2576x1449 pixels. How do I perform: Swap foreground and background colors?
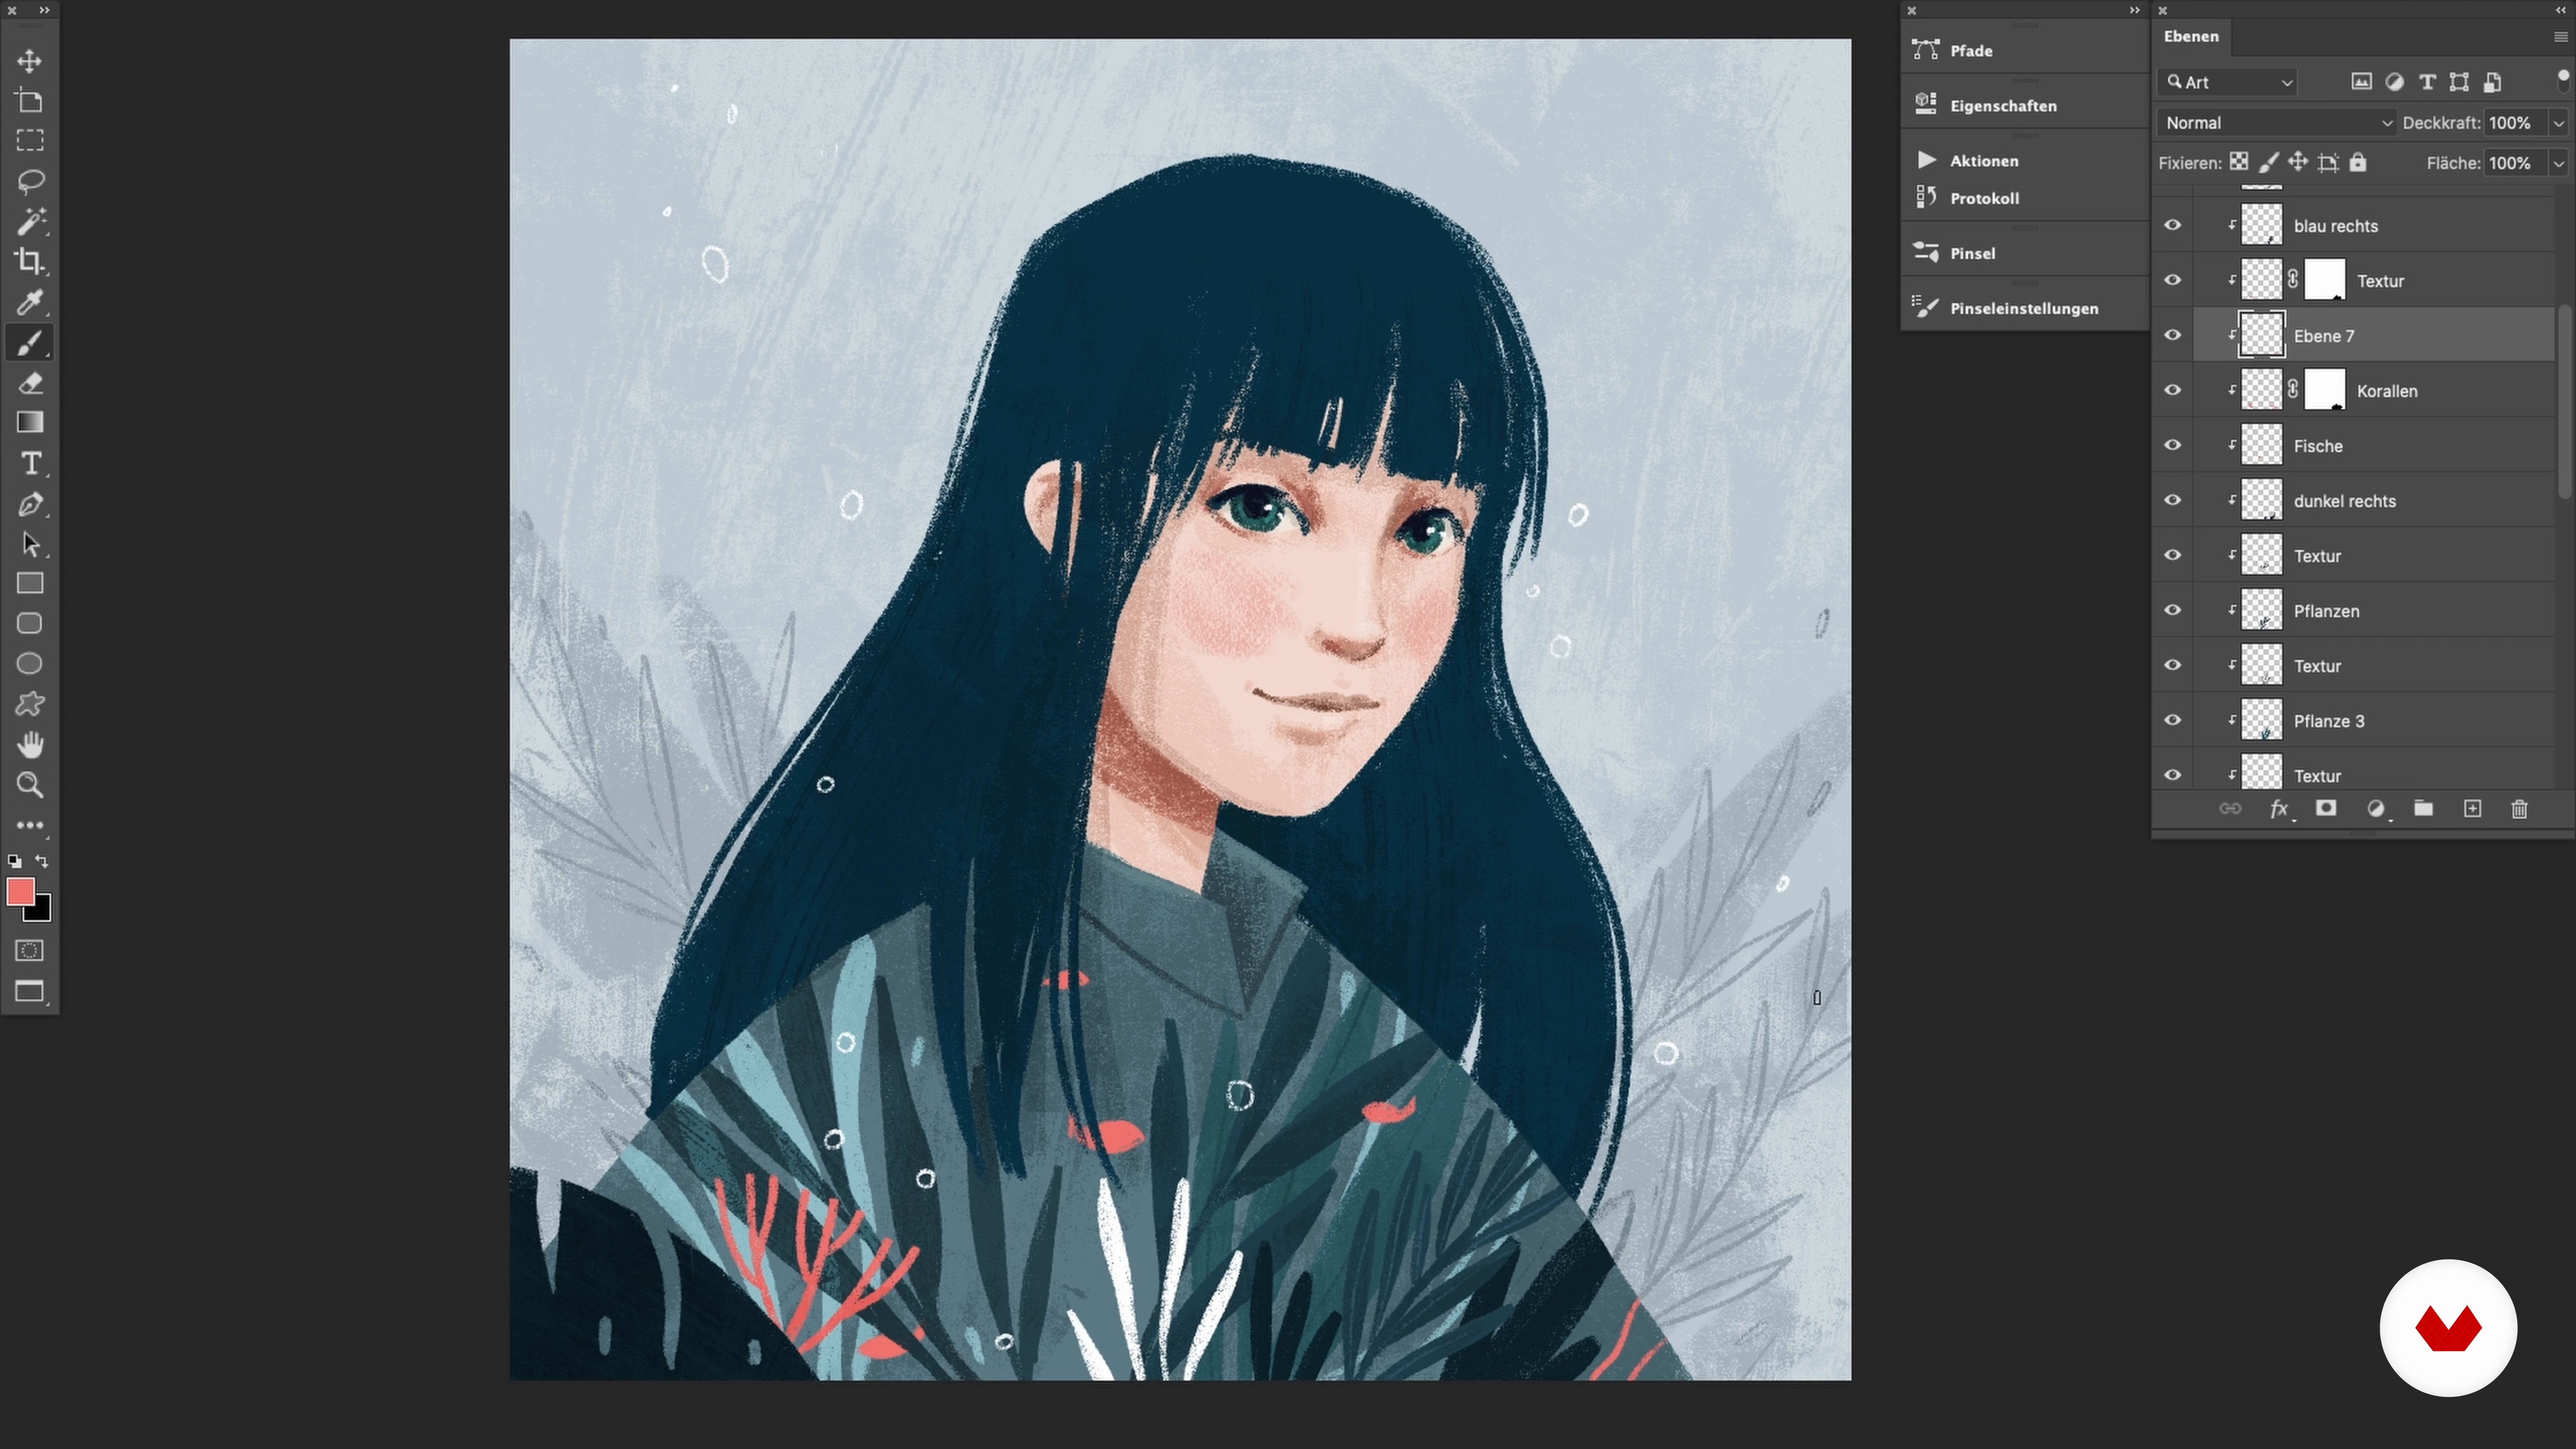coord(42,861)
